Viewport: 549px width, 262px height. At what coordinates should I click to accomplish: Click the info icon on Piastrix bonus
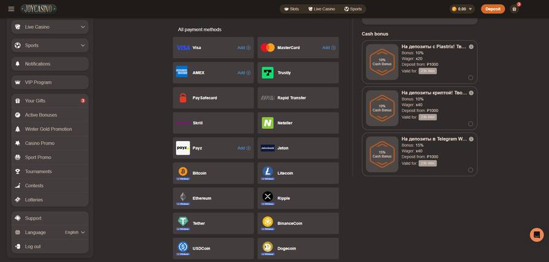coord(471,47)
